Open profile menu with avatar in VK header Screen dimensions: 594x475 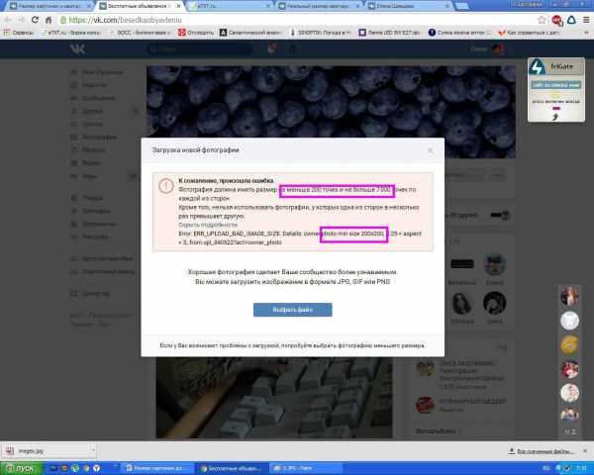pyautogui.click(x=489, y=48)
